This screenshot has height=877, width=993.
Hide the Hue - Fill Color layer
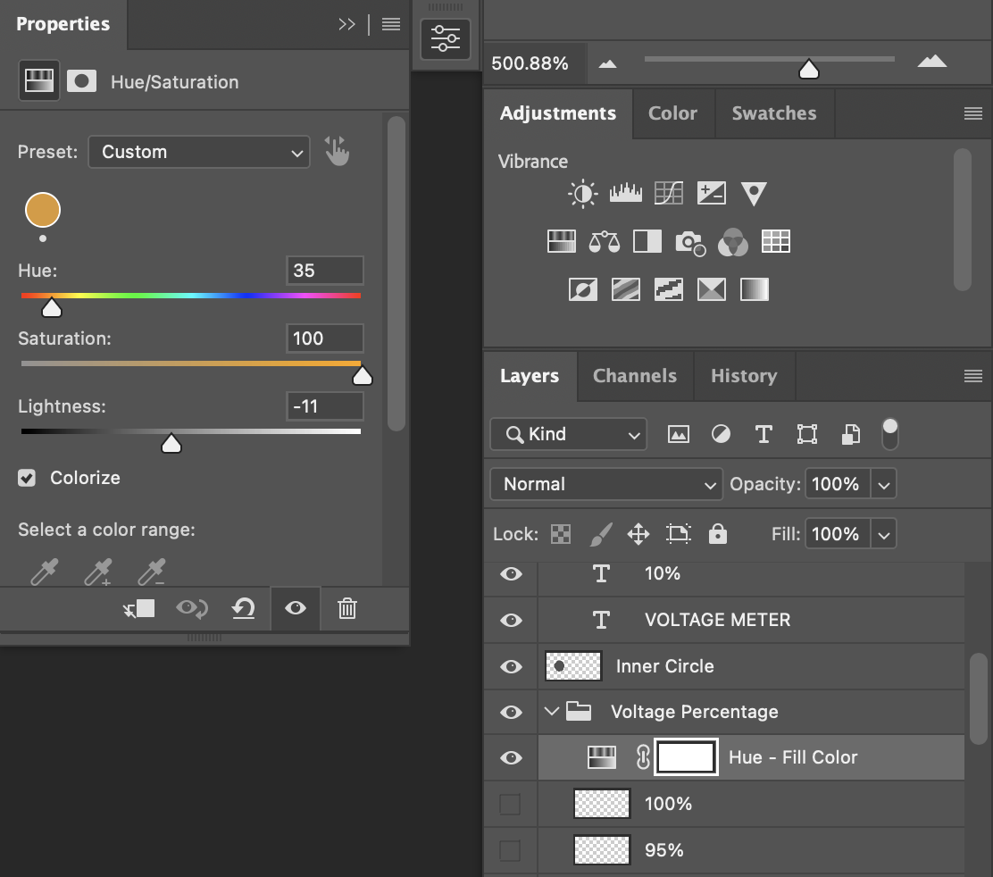[x=511, y=757]
